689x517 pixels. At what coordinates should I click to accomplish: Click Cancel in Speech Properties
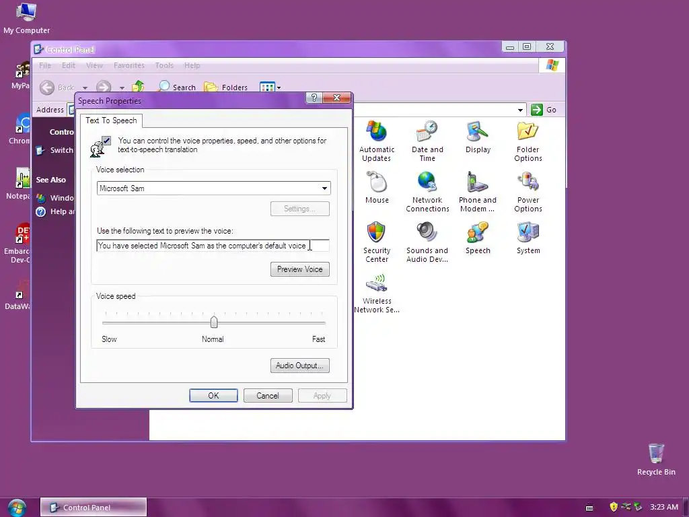[268, 396]
